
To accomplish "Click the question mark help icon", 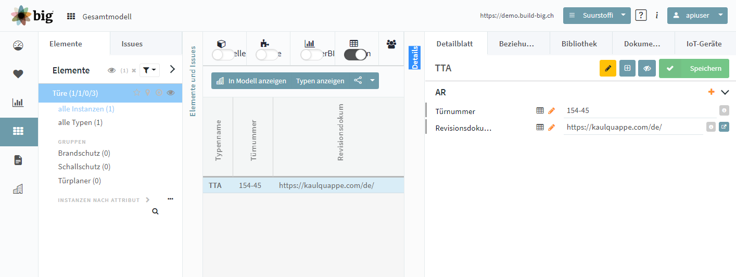I will [641, 16].
